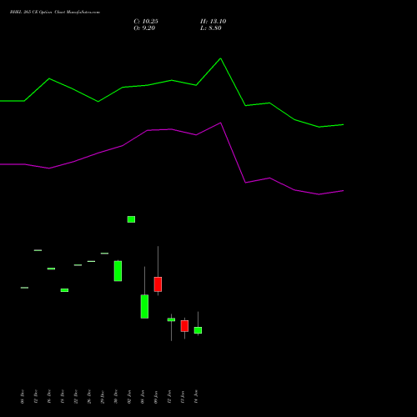
Task: Select the 09 Jan date label
Action: click(x=156, y=397)
